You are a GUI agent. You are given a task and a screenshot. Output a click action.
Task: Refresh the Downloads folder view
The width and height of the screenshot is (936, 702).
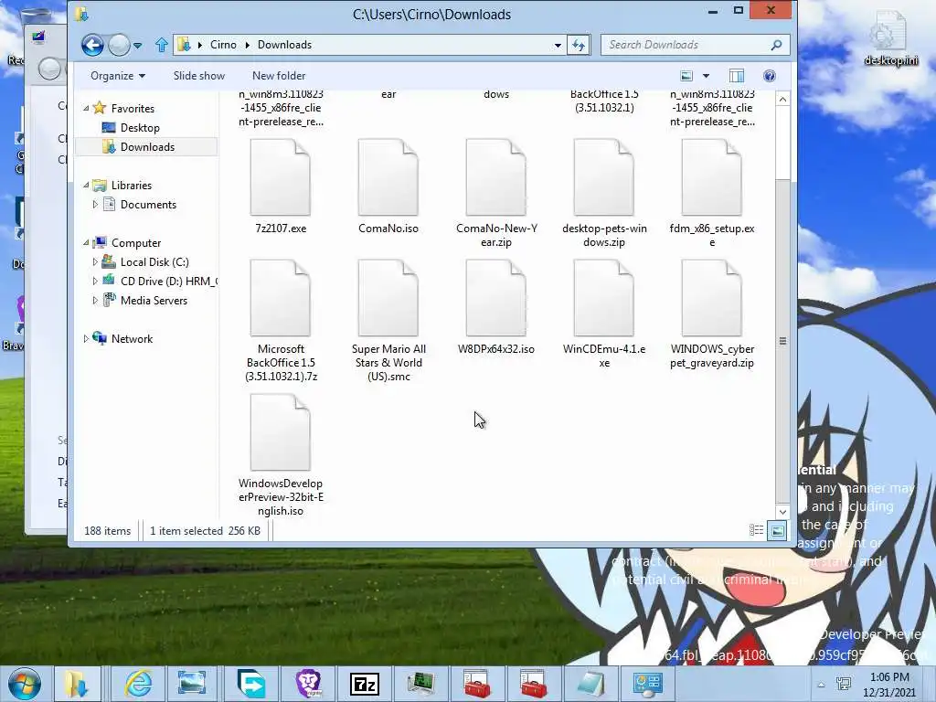click(579, 45)
